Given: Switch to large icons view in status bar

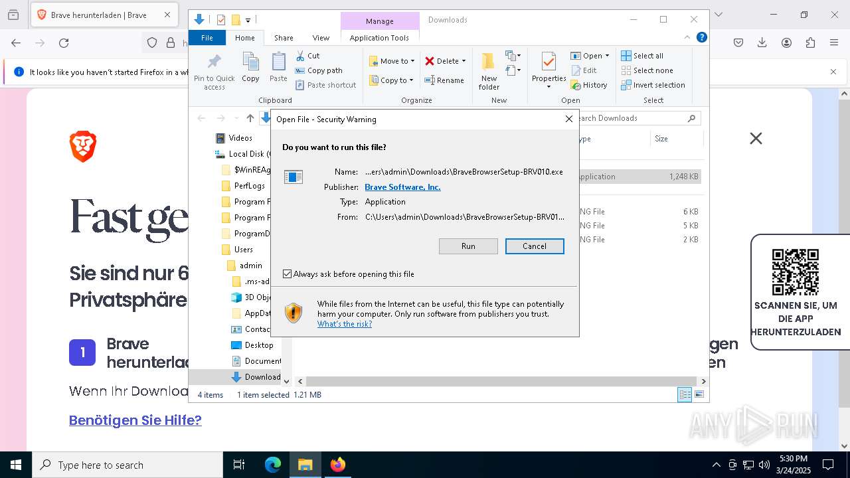Looking at the screenshot, I should point(699,394).
